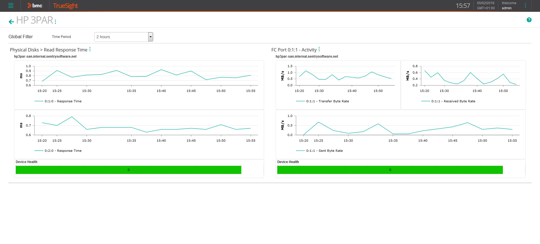The image size is (540, 244).
Task: Open the Time Period dropdown showing 2 hours
Action: click(x=123, y=37)
